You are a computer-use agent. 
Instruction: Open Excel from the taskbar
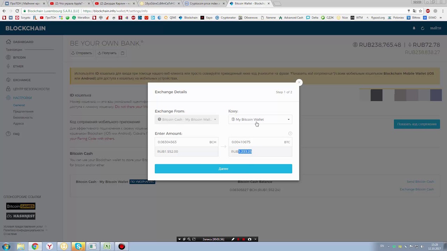(x=107, y=246)
